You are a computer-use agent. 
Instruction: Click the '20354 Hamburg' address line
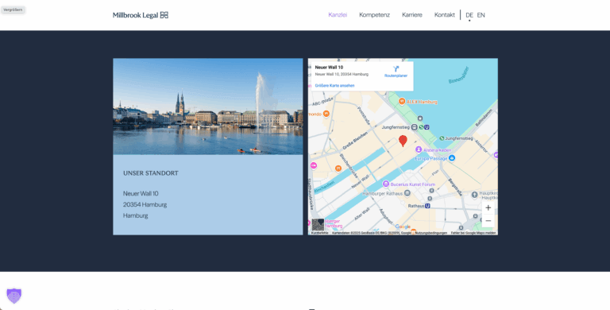[145, 204]
